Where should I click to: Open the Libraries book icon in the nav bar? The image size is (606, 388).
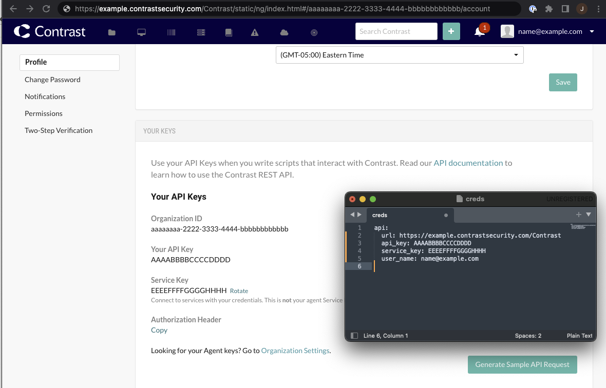pyautogui.click(x=229, y=32)
